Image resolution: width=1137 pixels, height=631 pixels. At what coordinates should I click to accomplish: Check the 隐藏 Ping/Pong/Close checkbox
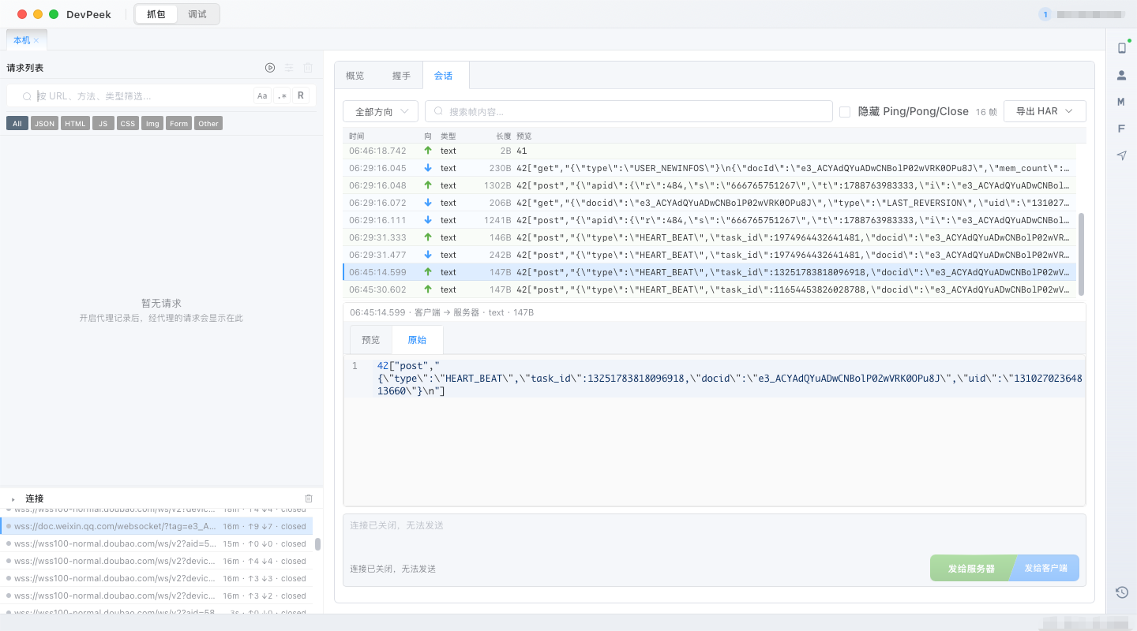click(845, 111)
